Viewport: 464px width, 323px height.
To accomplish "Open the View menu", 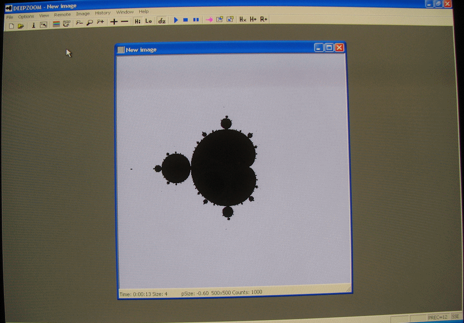I will tap(44, 15).
